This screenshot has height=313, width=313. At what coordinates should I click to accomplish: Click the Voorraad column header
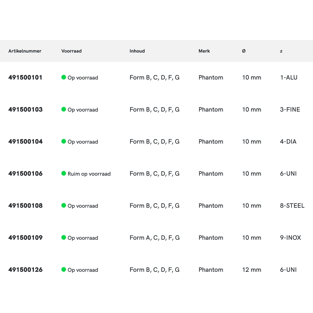tap(71, 51)
